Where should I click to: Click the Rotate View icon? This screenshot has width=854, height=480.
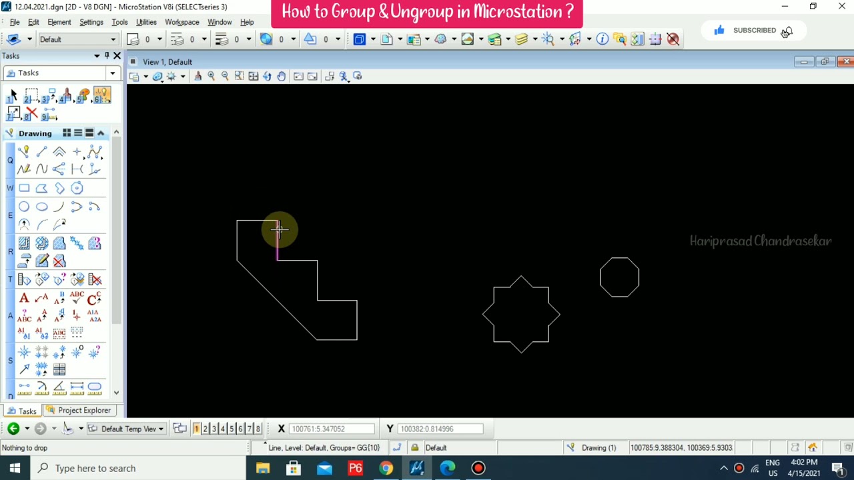coord(267,76)
